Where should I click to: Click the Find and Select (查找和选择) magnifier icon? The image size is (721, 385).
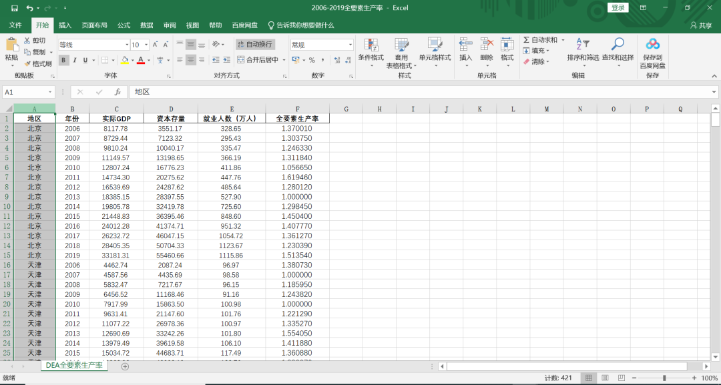click(x=618, y=44)
